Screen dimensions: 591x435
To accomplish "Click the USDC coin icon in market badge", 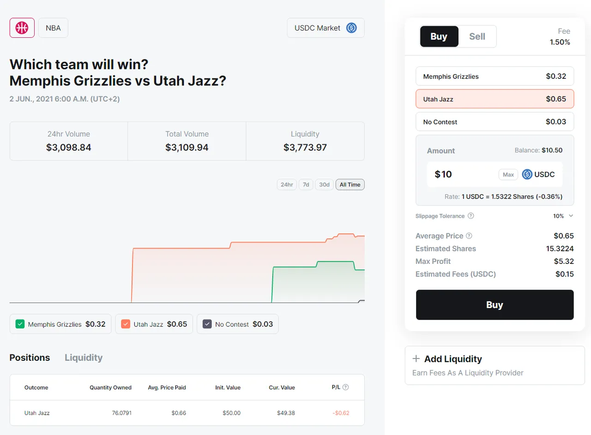I will [x=351, y=28].
